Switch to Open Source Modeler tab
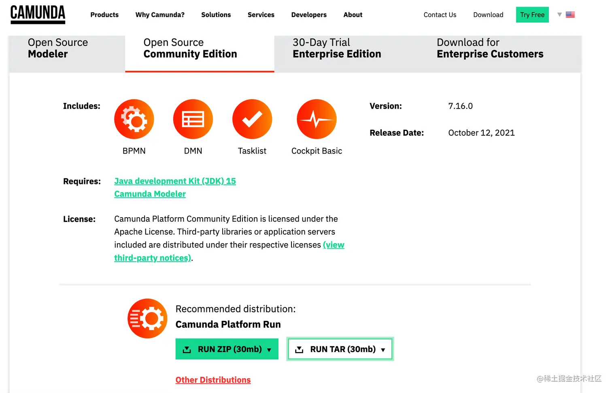 pos(67,54)
